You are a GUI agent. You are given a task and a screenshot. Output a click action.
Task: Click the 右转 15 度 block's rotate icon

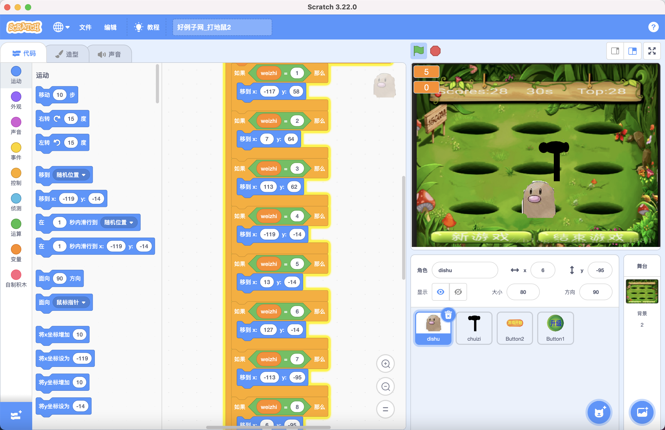pyautogui.click(x=57, y=119)
